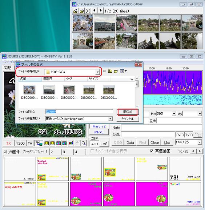Click the open folder icon in the thumbnail viewer
Image resolution: width=205 pixels, height=210 pixels.
(82, 11)
